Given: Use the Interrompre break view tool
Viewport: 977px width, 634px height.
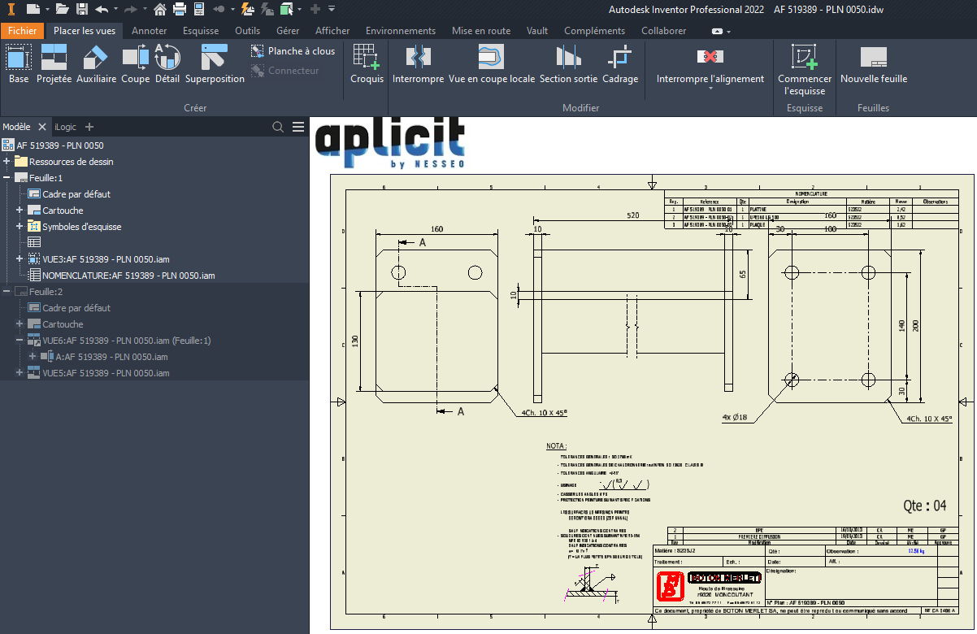Looking at the screenshot, I should point(418,64).
